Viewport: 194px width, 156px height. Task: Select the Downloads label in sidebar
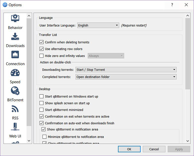(x=15, y=46)
